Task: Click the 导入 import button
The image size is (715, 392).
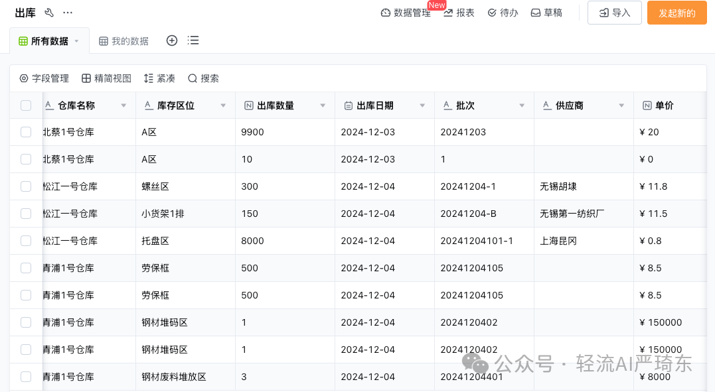Action: pos(614,12)
